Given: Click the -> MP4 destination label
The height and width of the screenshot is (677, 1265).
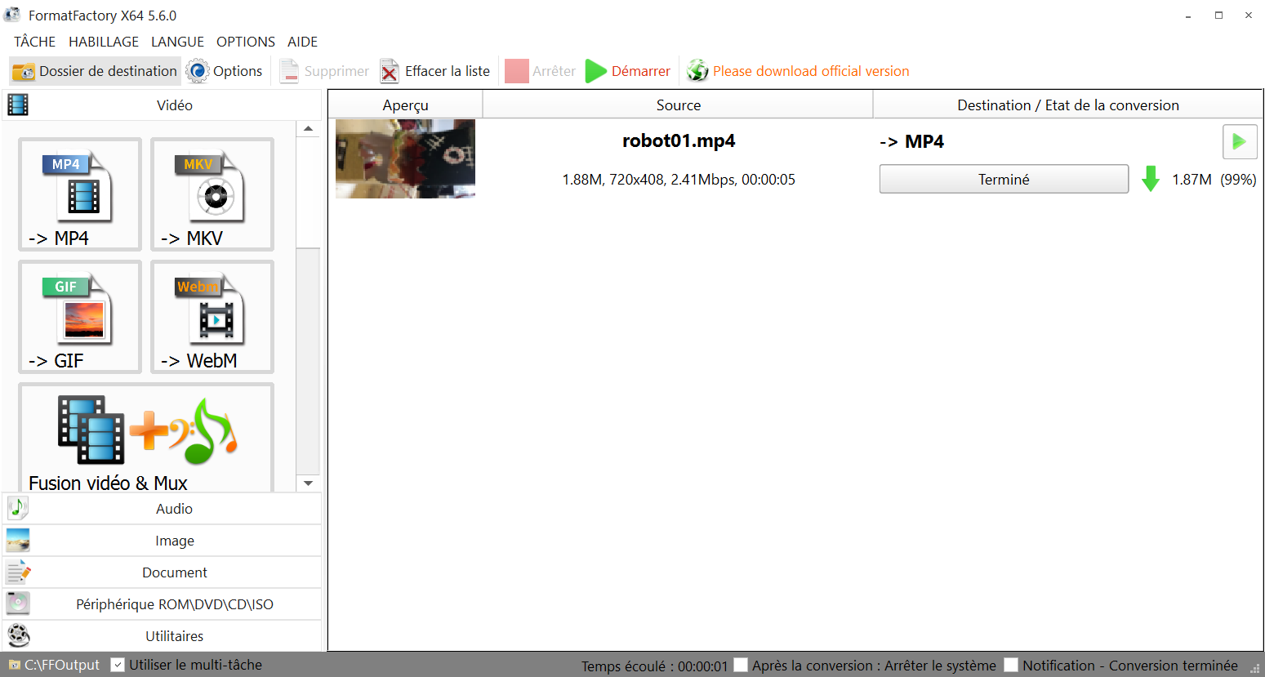Looking at the screenshot, I should (x=911, y=141).
